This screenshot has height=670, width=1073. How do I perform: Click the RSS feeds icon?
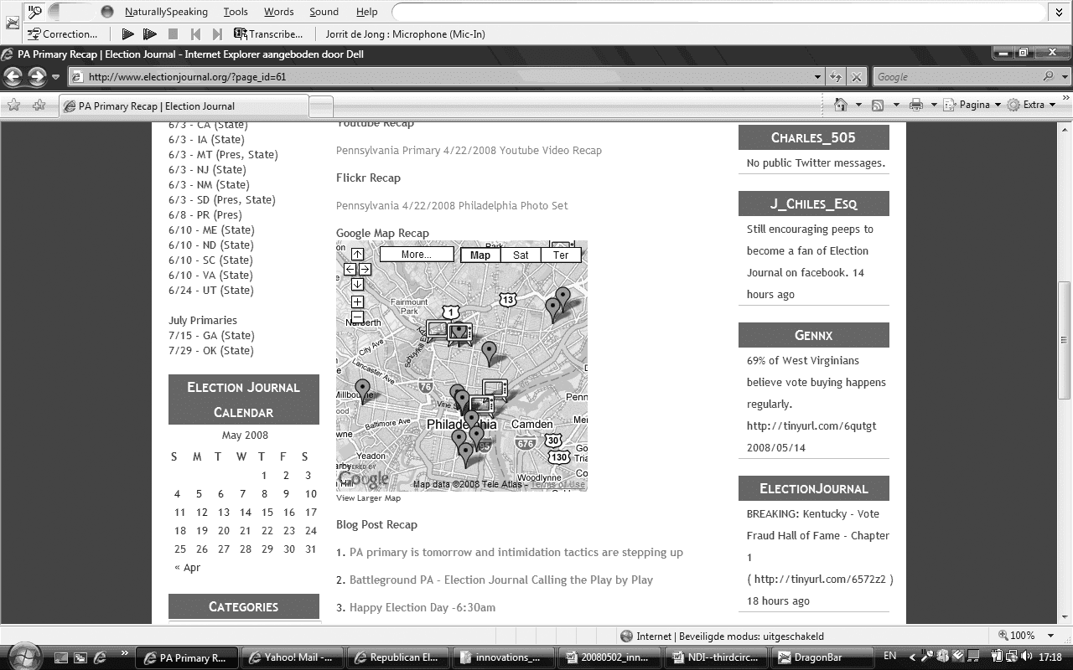click(x=878, y=105)
